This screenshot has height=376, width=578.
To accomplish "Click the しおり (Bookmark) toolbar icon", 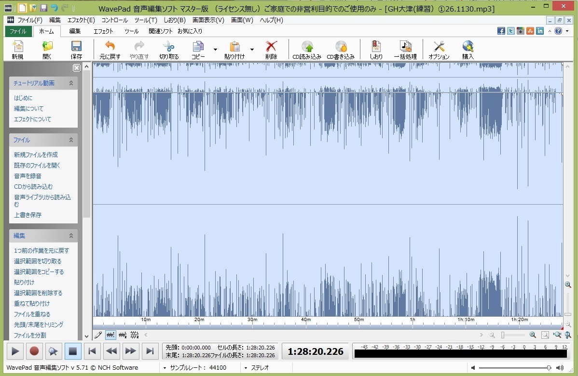I will (376, 50).
